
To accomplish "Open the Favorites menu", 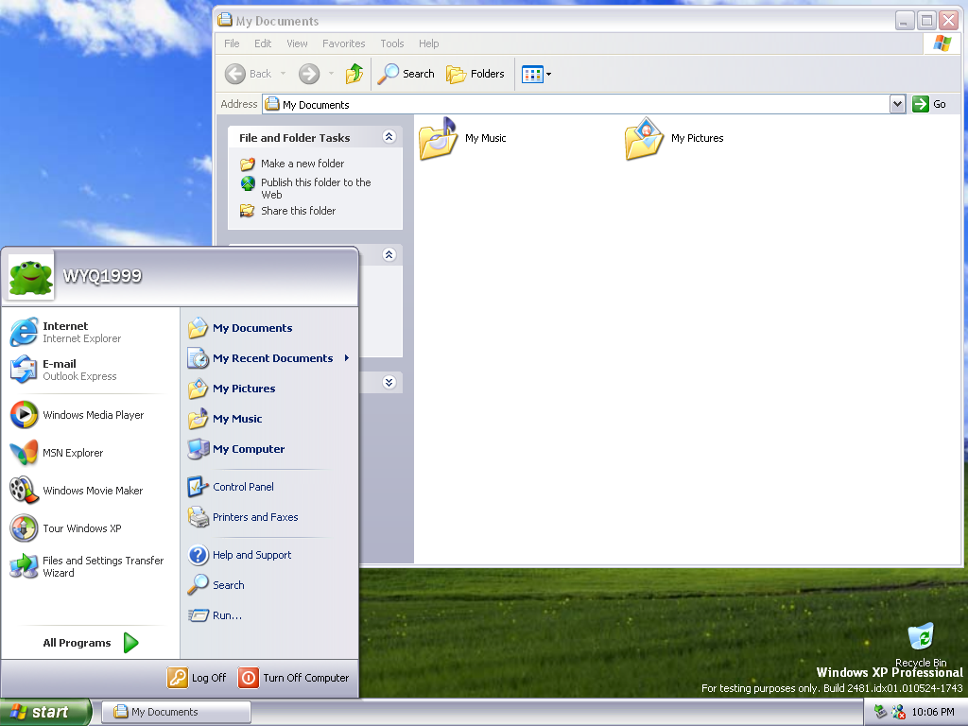I will (343, 43).
